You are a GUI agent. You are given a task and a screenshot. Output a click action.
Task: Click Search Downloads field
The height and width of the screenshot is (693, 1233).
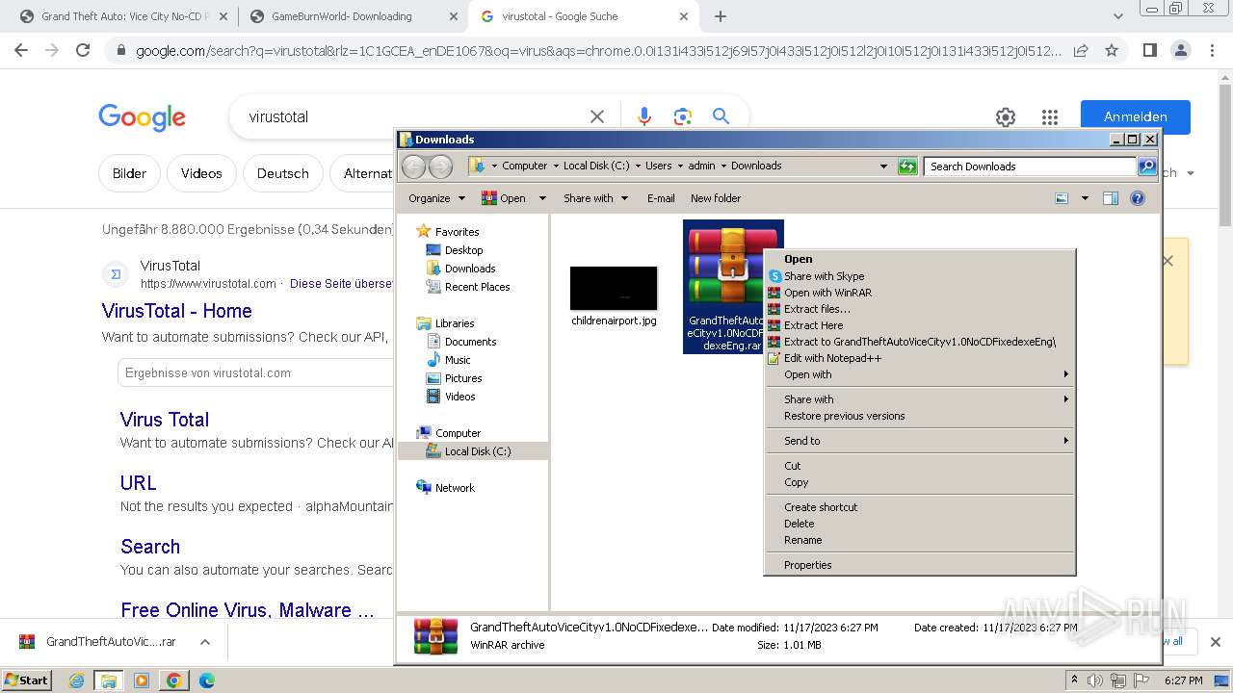coord(1030,167)
